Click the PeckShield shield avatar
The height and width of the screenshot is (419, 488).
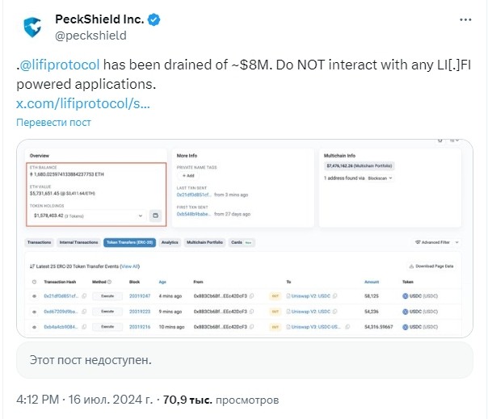coord(32,27)
